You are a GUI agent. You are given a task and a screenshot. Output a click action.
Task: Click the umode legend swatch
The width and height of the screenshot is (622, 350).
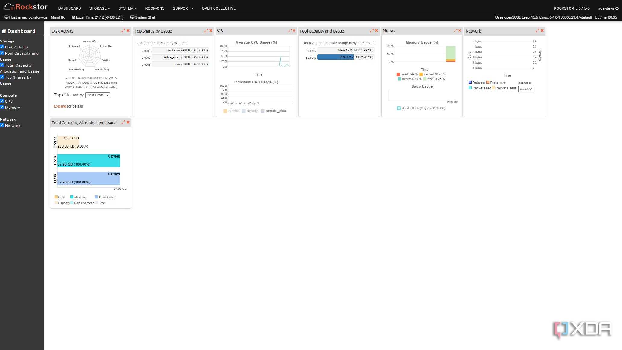pos(244,111)
